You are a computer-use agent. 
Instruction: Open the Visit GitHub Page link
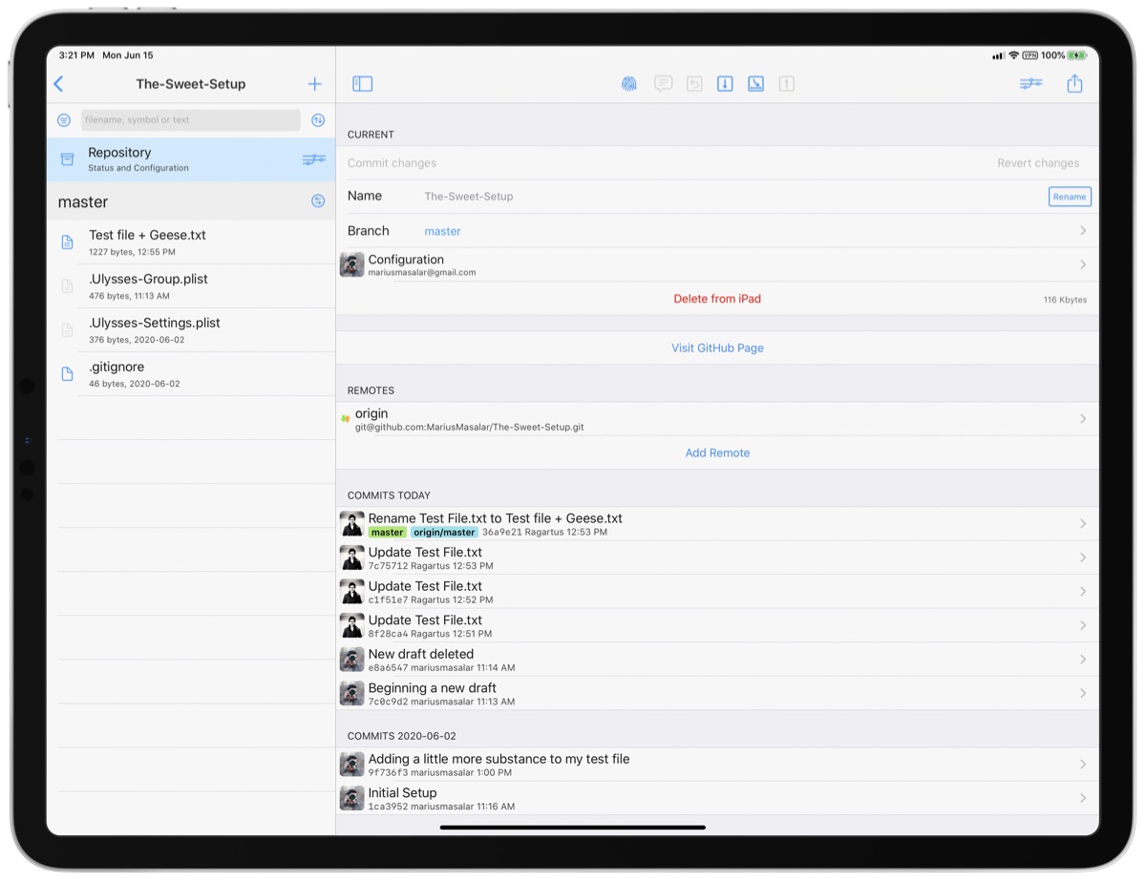click(x=717, y=348)
